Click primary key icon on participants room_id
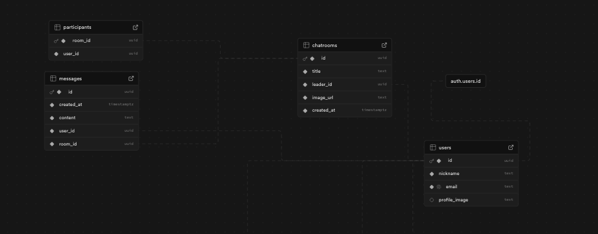 point(56,41)
